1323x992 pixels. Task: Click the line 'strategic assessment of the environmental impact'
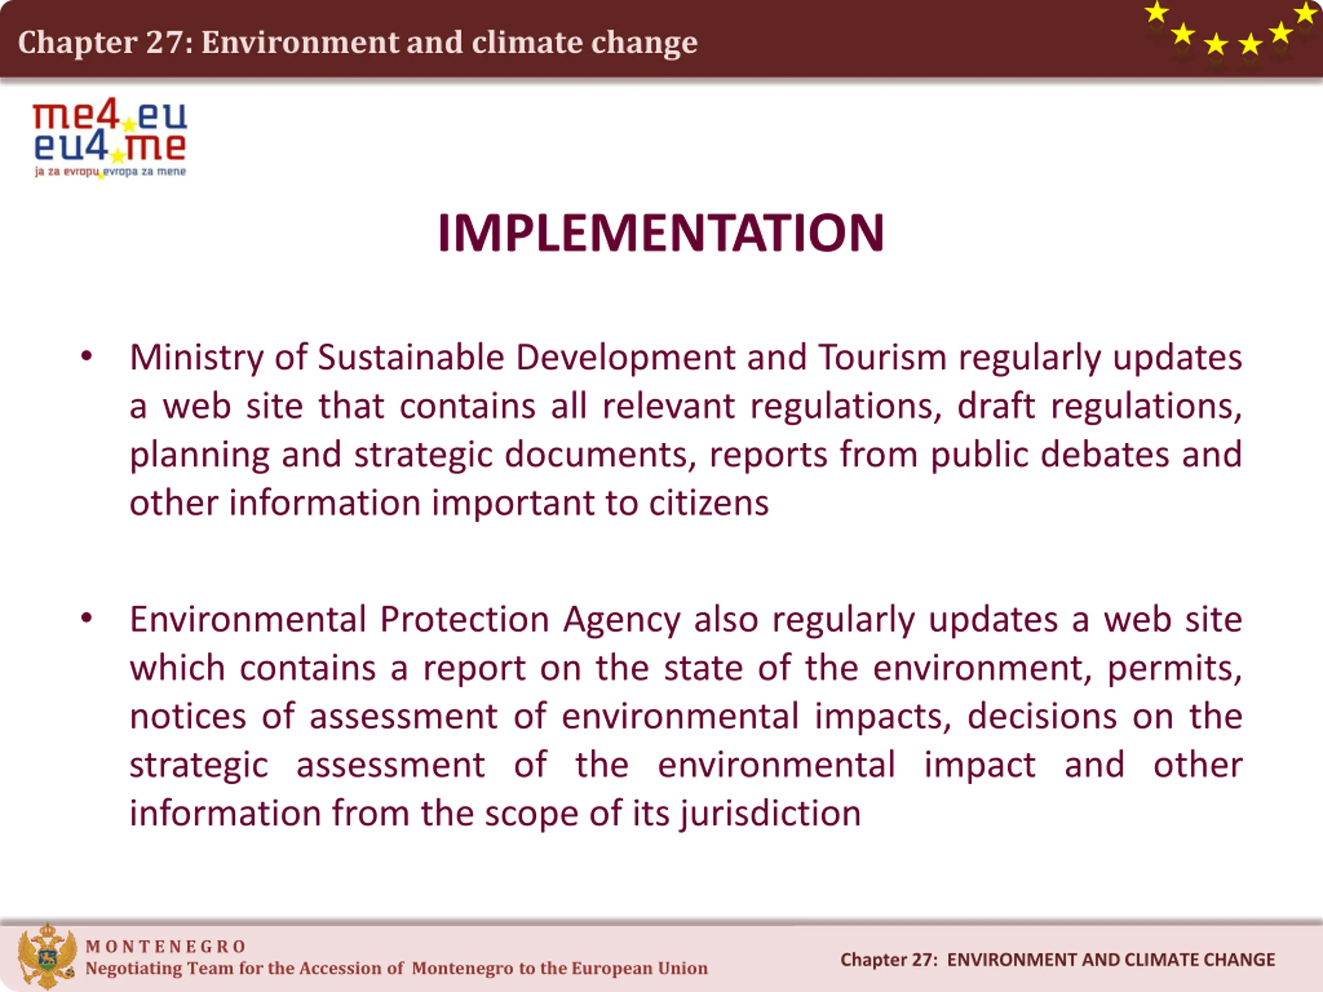pyautogui.click(x=686, y=765)
